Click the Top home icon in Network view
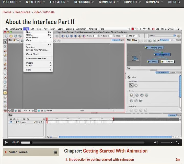The height and width of the screenshot is (164, 184). pos(133,40)
